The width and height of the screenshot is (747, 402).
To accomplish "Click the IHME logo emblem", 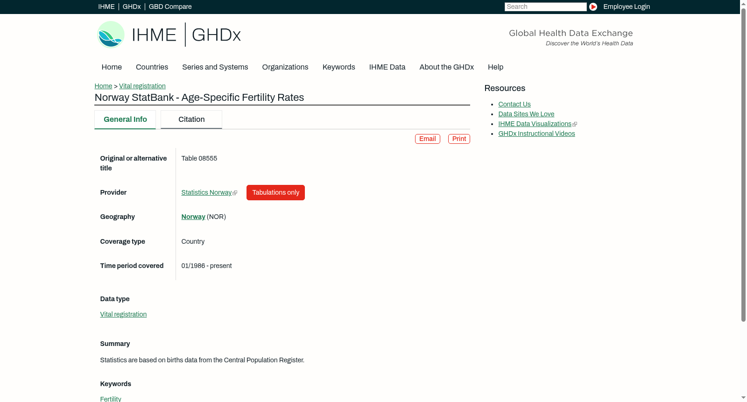I will point(111,35).
